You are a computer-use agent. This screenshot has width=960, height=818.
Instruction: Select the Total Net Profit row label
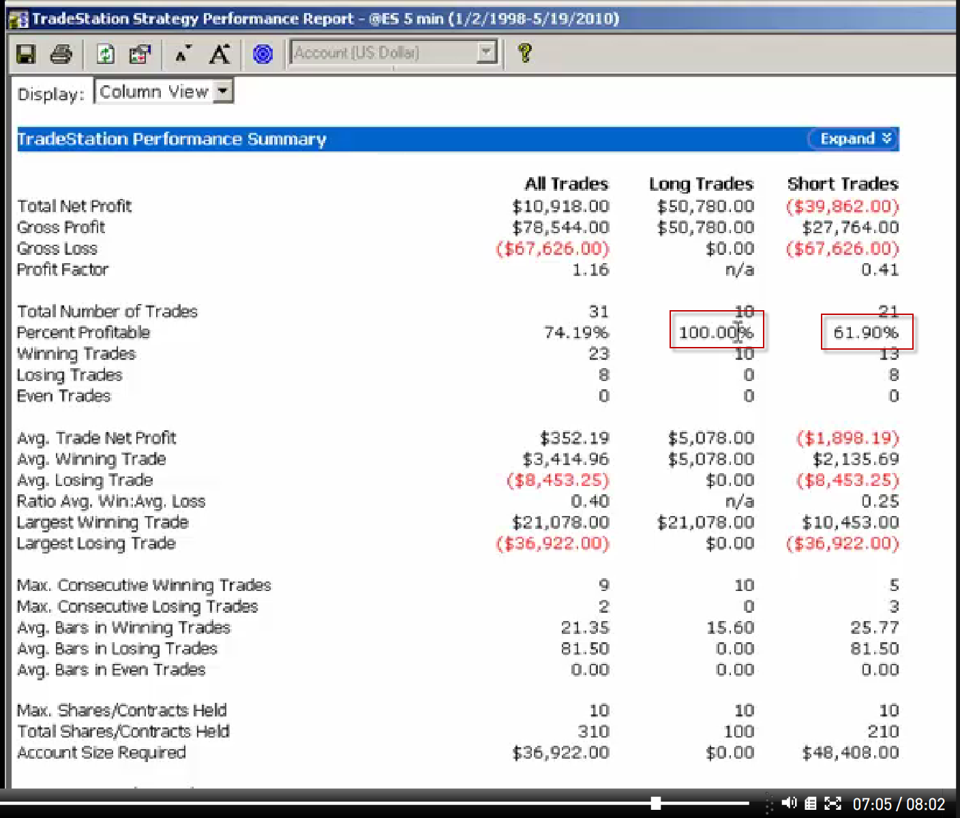[x=74, y=206]
